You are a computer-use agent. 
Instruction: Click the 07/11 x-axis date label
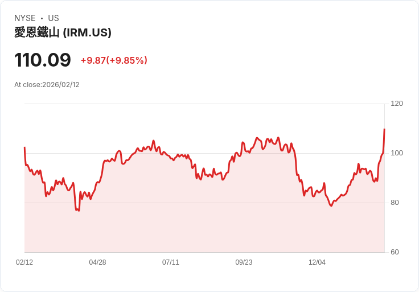171,262
